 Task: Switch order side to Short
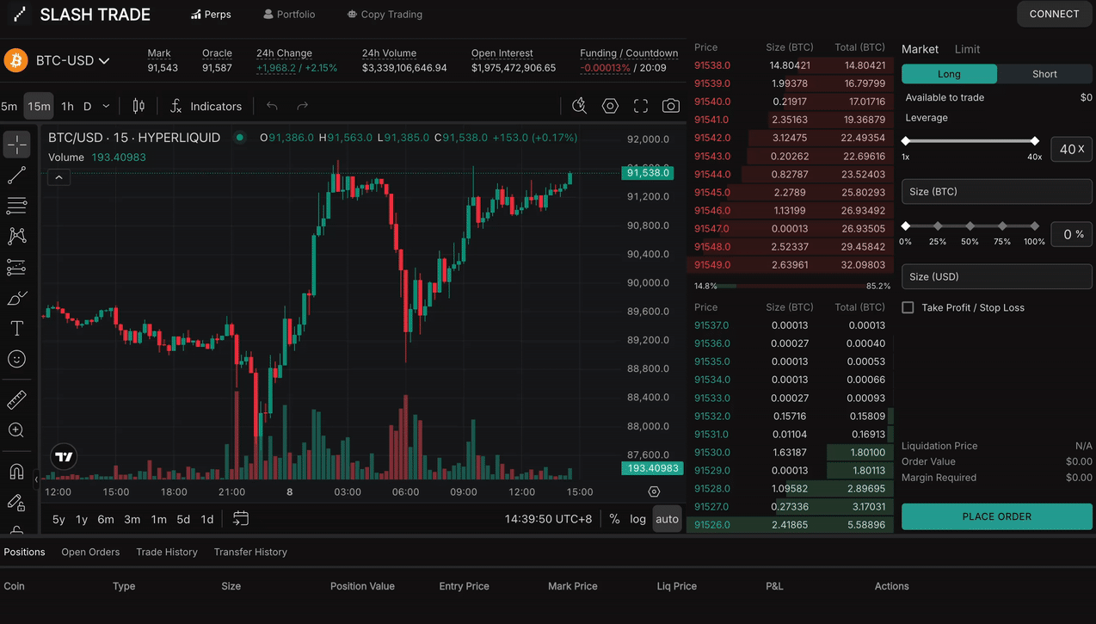point(1044,74)
